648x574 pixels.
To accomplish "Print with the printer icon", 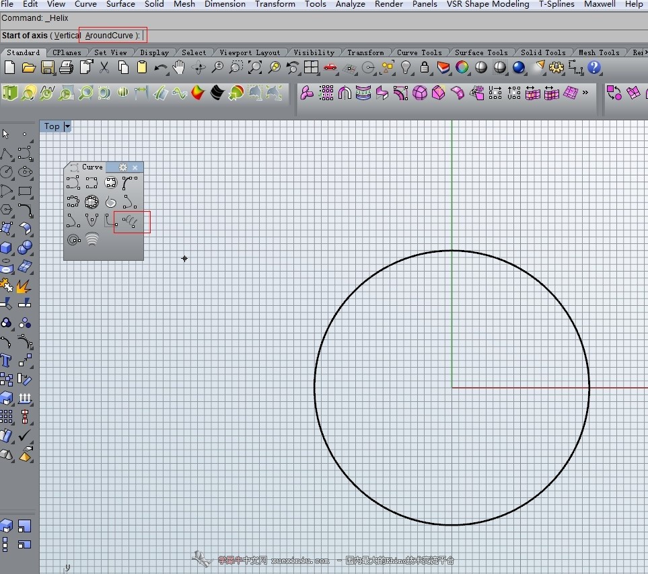I will pyautogui.click(x=66, y=67).
